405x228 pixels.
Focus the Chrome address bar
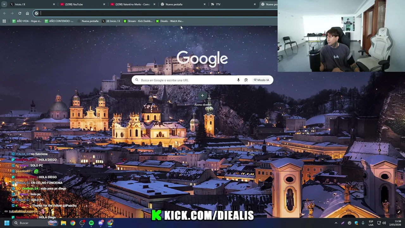coord(155,13)
